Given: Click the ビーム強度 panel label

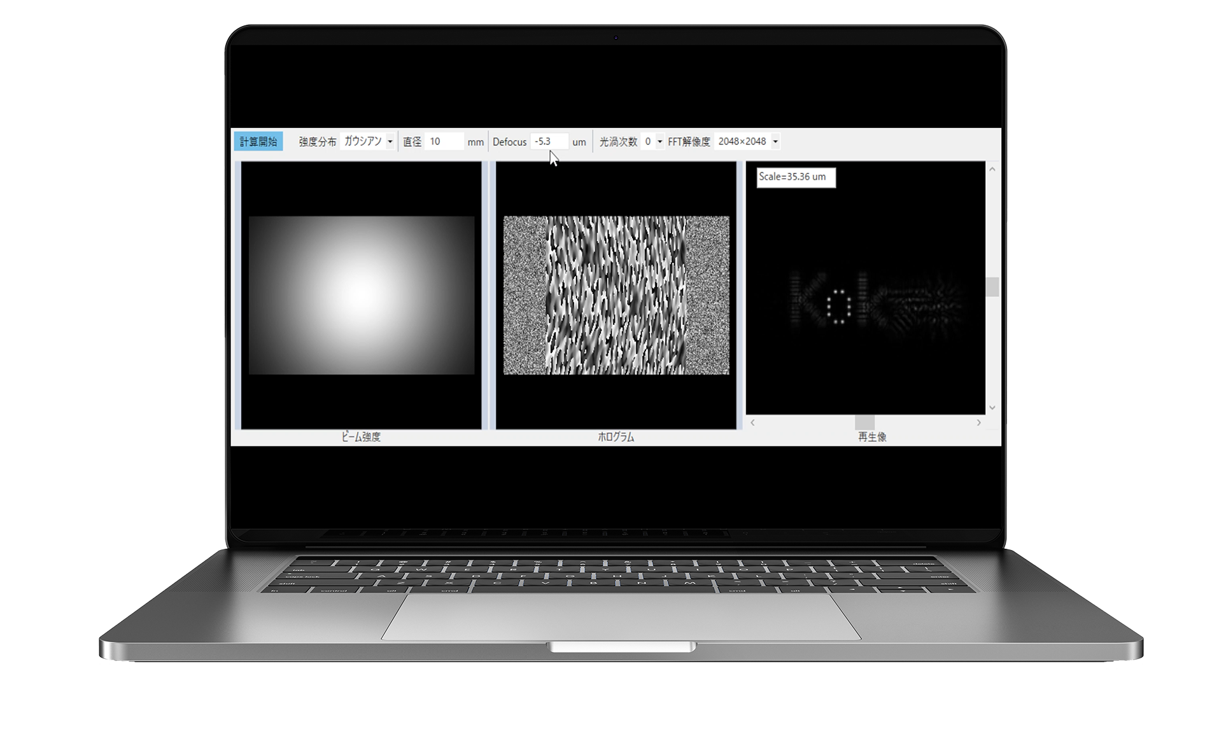Looking at the screenshot, I should coord(361,437).
